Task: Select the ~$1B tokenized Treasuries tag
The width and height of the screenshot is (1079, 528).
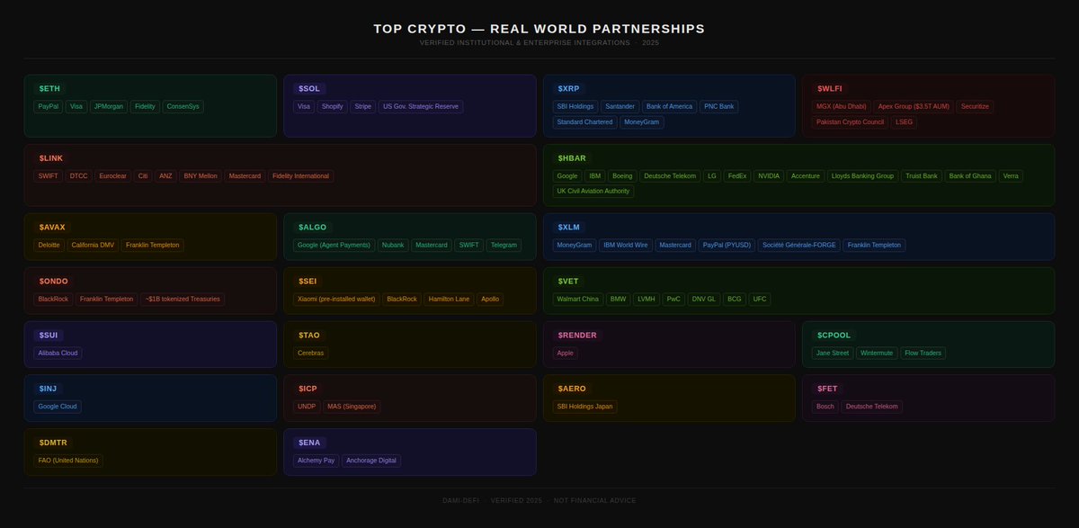Action: coord(183,299)
